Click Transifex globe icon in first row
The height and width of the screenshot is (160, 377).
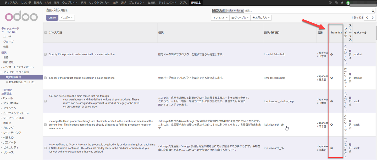tap(331, 55)
